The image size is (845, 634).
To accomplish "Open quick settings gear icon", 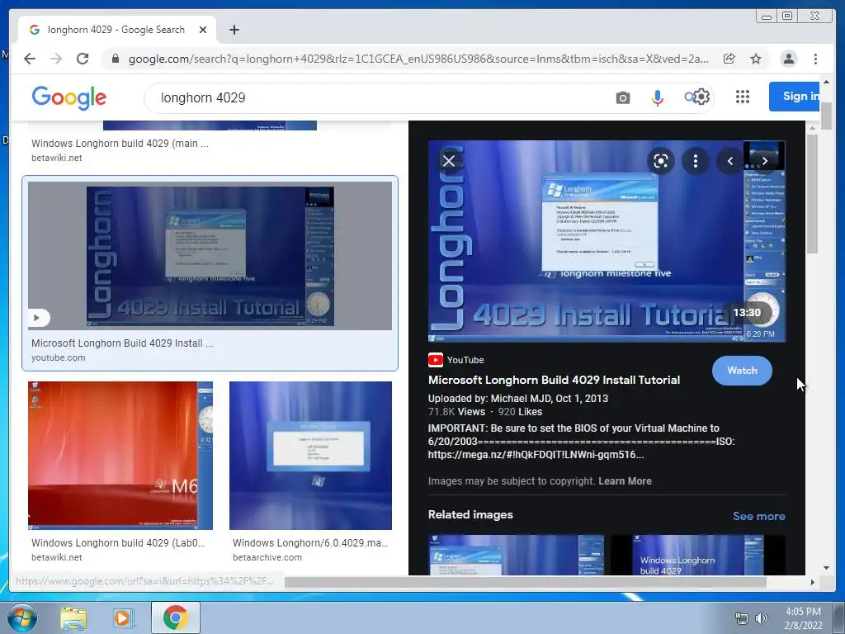I will (701, 97).
